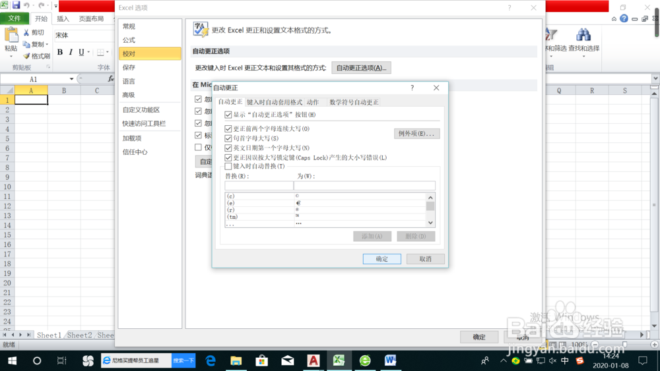Open Customize Quick Access Toolbar dropdown

click(x=55, y=6)
